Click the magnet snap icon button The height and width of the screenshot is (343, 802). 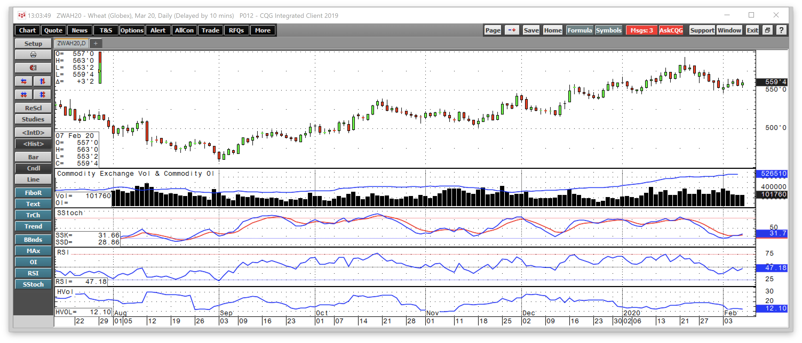(33, 68)
